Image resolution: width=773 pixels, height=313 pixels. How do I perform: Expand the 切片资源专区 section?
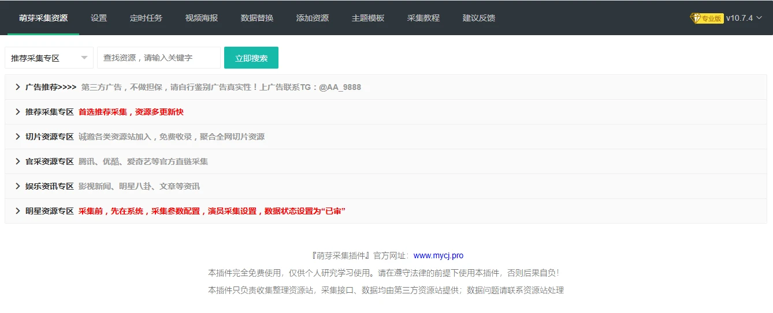click(x=50, y=137)
